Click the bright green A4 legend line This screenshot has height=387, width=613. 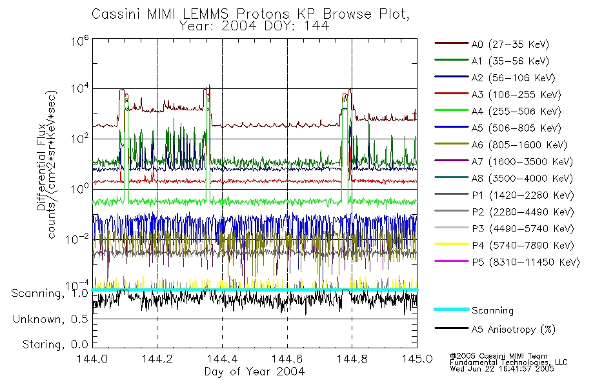pos(451,110)
